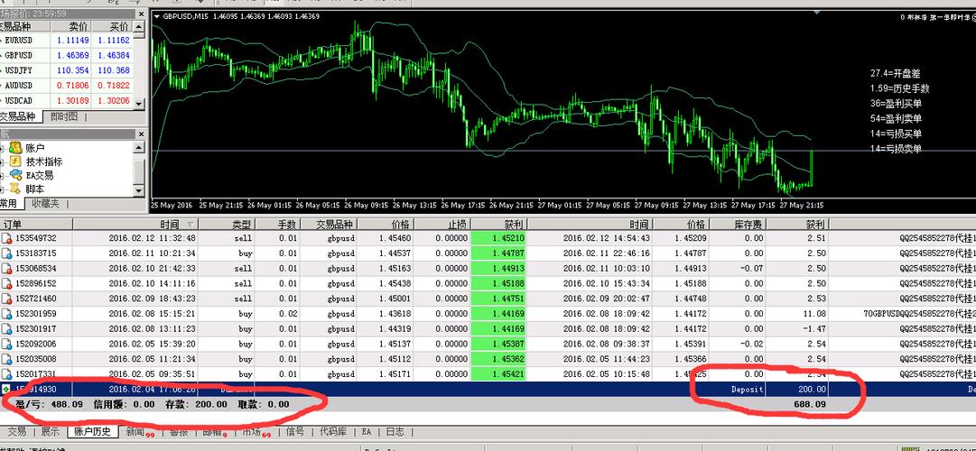The width and height of the screenshot is (976, 451).
Task: Select the GBPUSD row in market watch
Action: coord(67,55)
